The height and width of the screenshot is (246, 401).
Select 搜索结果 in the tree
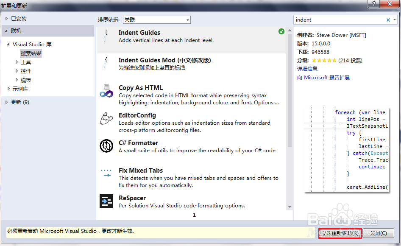coord(31,53)
